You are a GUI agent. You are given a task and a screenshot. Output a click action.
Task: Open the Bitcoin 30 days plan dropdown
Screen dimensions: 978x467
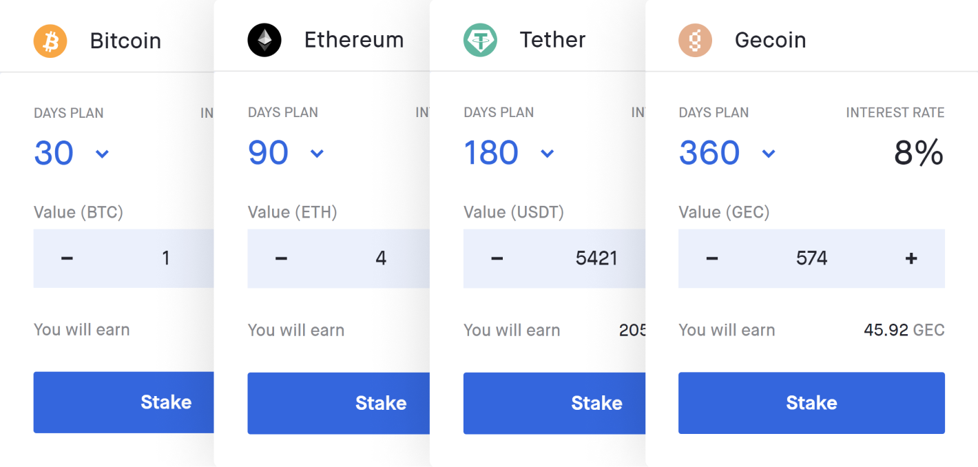tap(102, 154)
